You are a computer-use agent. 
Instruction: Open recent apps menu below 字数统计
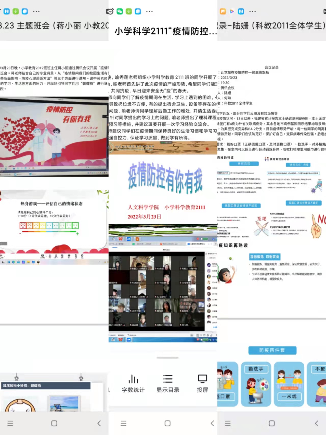click(x=124, y=424)
